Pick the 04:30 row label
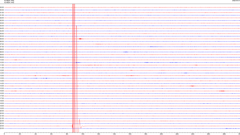This screenshot has height=135, width=240. click(x=2, y=31)
